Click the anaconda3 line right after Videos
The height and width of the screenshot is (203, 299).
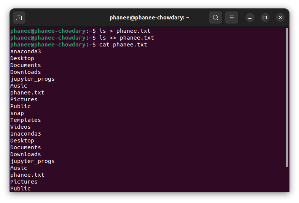click(x=25, y=134)
